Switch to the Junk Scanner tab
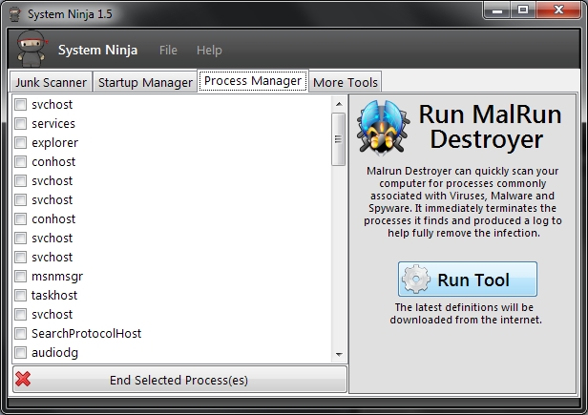The width and height of the screenshot is (588, 415). pyautogui.click(x=51, y=82)
